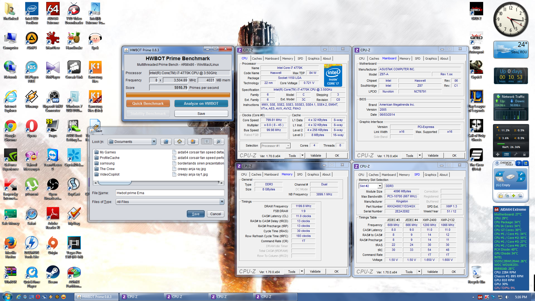535x301 pixels.
Task: Open Tools dropdown arrow in SPD window
Action: pos(419,272)
